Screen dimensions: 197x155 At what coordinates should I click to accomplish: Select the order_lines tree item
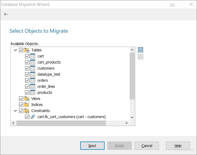click(46, 86)
